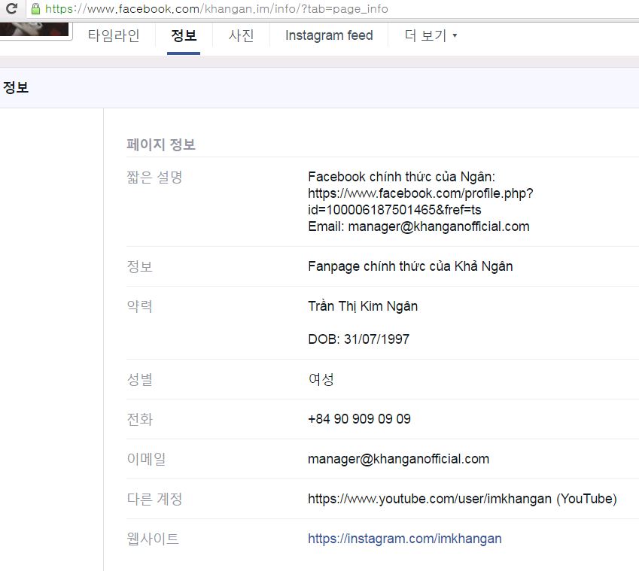Click the phone number +84 90 909 09 09
The height and width of the screenshot is (571, 639).
[359, 419]
